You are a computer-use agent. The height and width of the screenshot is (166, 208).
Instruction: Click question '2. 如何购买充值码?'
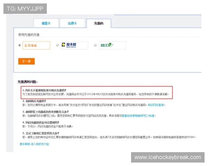(x=34, y=101)
